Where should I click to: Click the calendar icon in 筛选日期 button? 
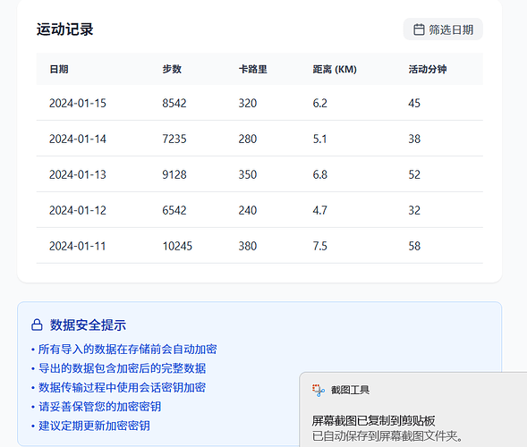pyautogui.click(x=419, y=30)
